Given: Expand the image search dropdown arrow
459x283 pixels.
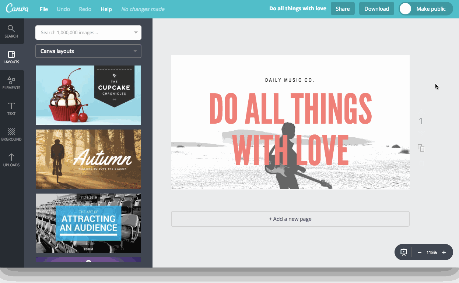Looking at the screenshot, I should tap(136, 33).
